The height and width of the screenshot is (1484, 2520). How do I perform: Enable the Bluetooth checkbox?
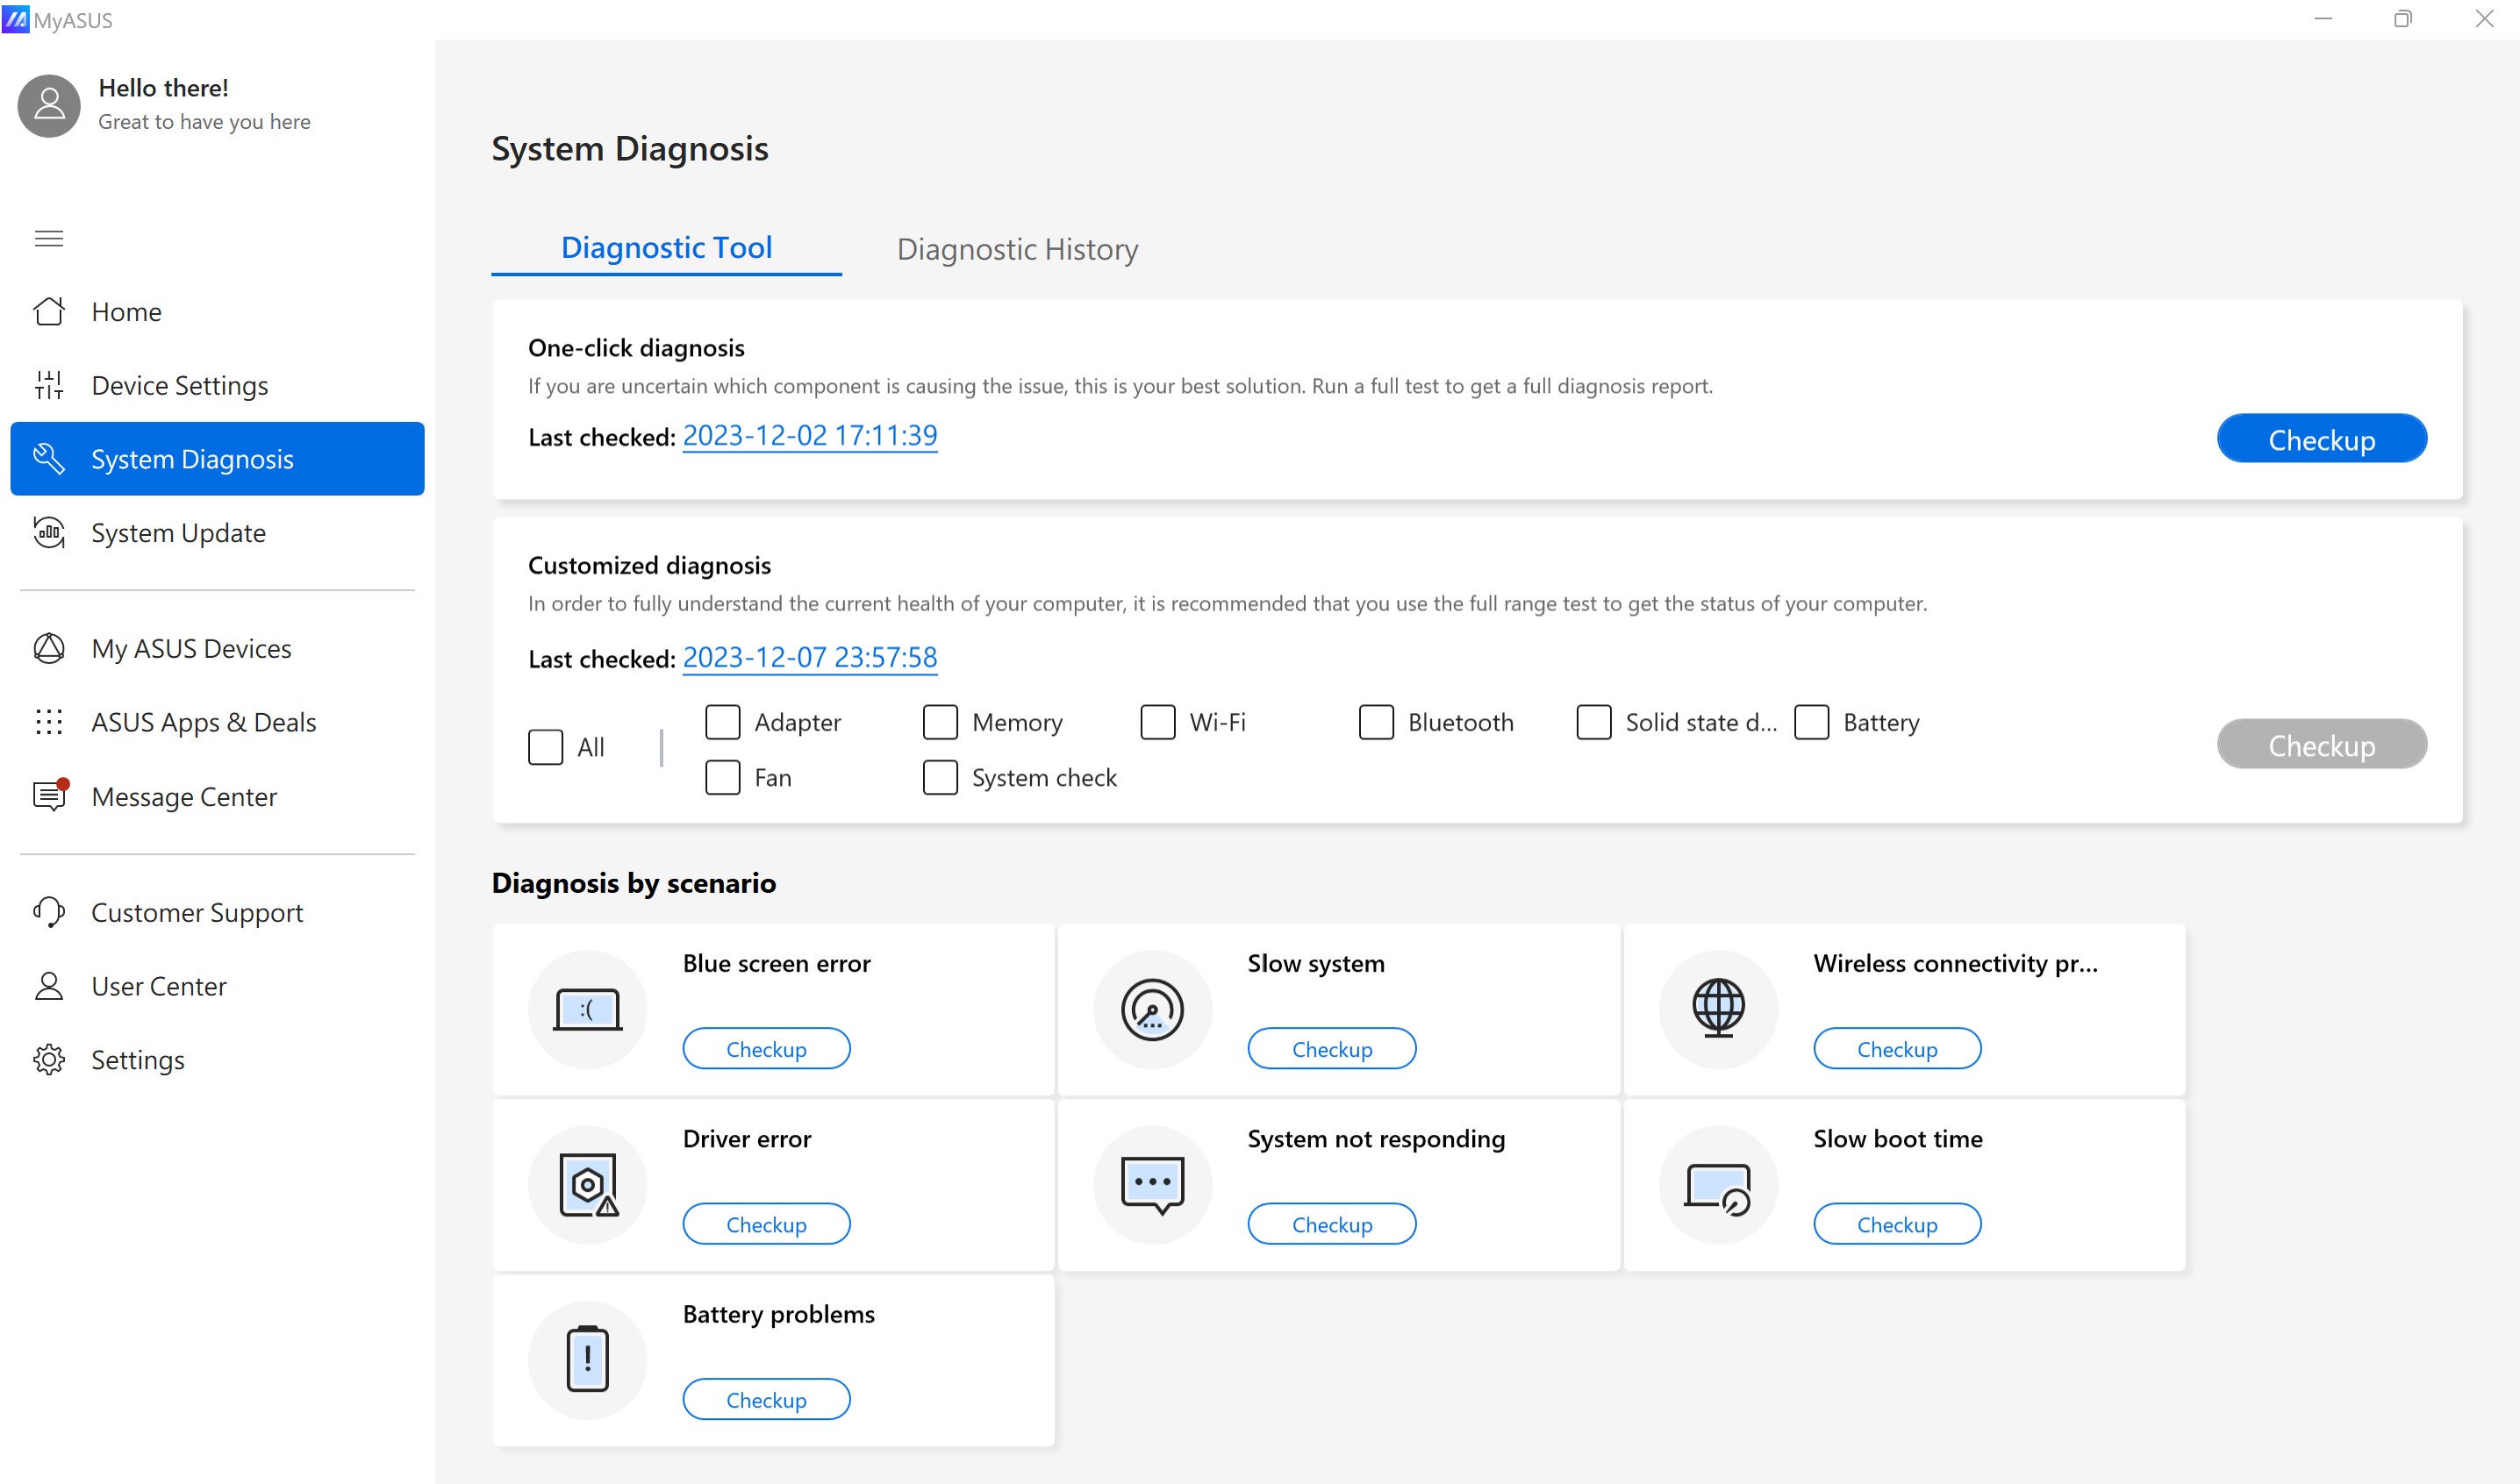[1376, 722]
